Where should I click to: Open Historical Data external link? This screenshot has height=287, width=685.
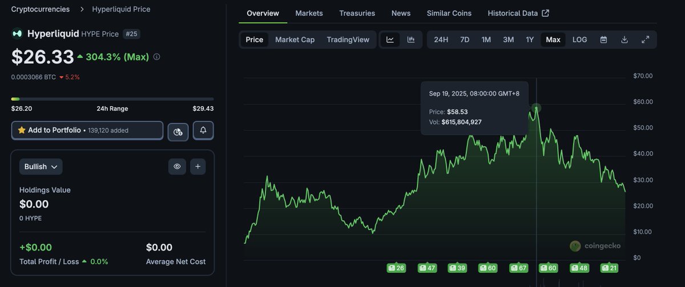point(518,13)
